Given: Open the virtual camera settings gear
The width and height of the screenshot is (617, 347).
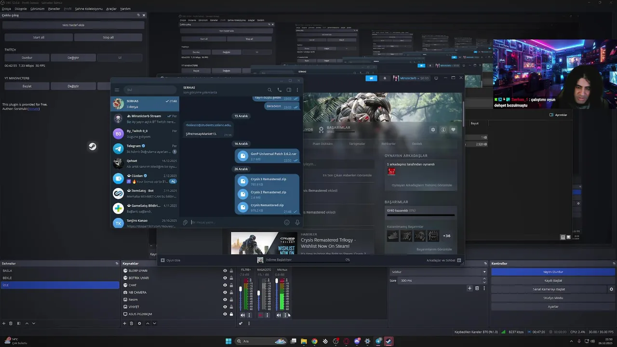Looking at the screenshot, I should pos(611,289).
